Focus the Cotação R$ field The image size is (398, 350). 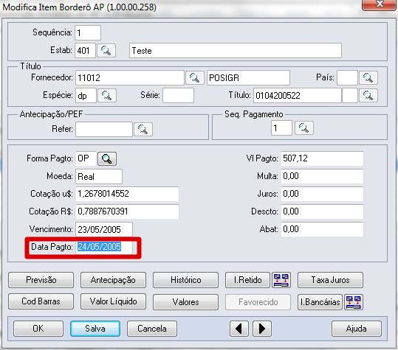point(127,211)
